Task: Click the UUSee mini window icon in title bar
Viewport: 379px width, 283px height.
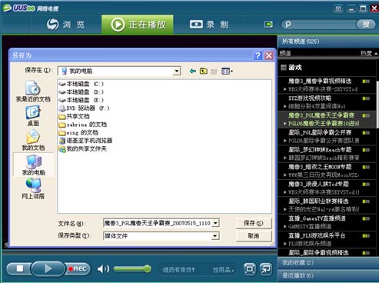Action: (338, 8)
